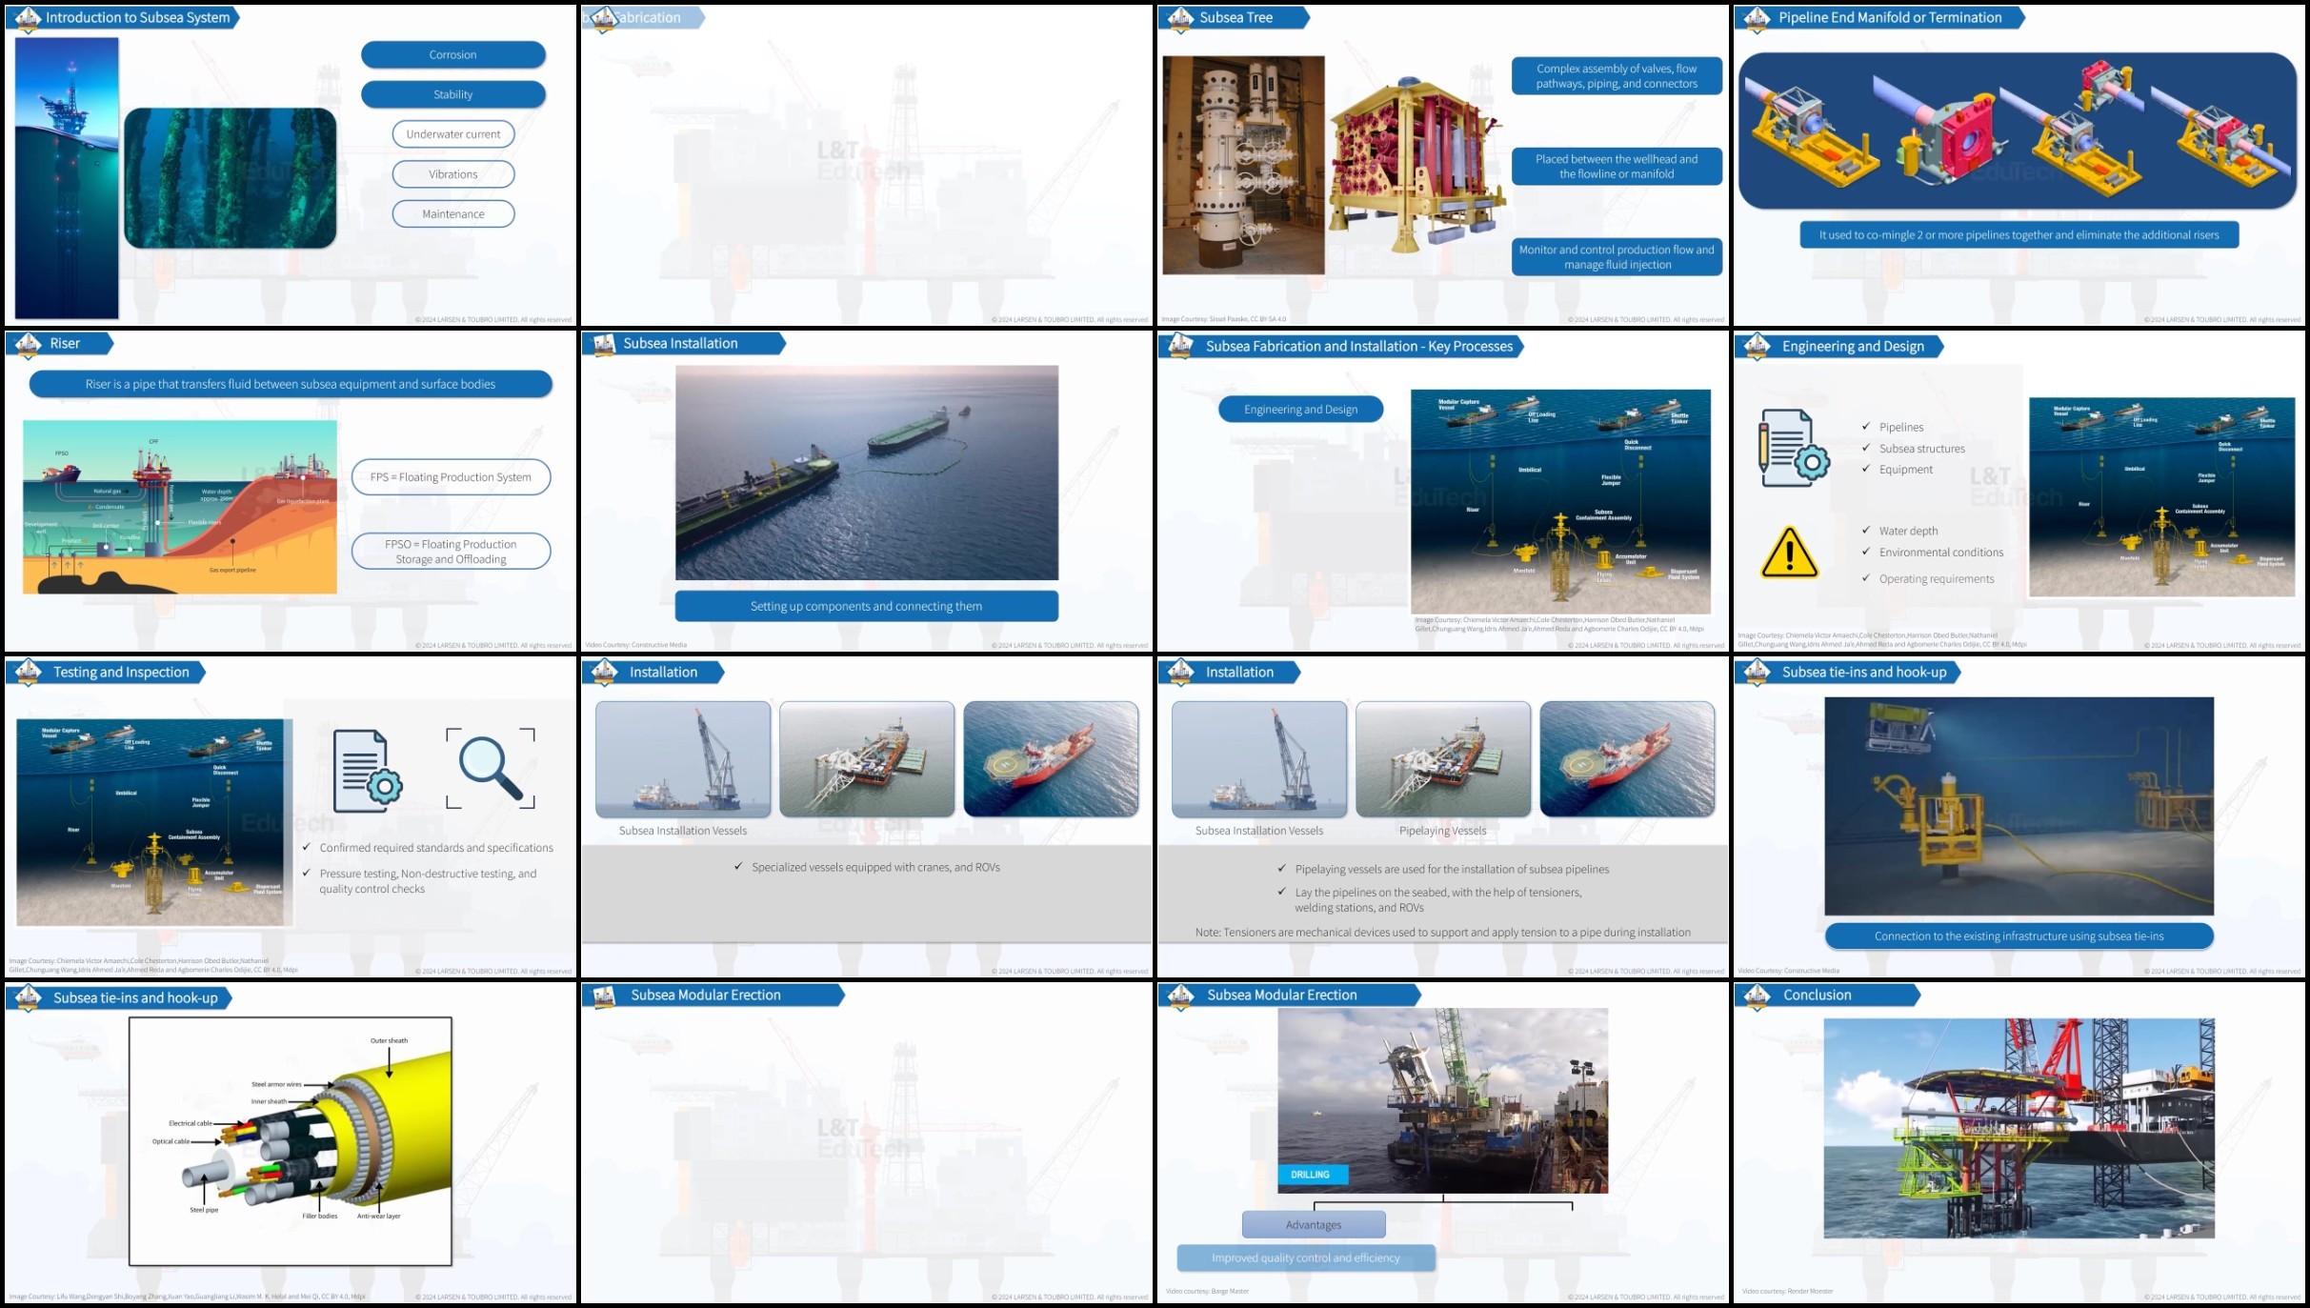Click 'Note: Tensioners are mechanical devices' text

(x=1442, y=933)
